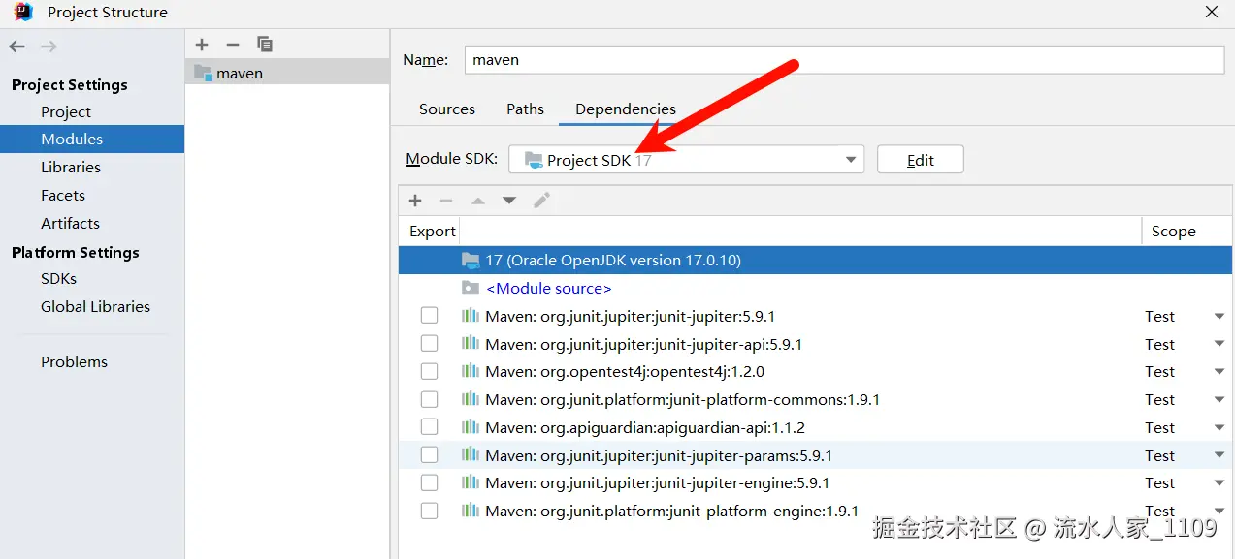Select the Dependencies tab
1235x559 pixels.
(626, 109)
